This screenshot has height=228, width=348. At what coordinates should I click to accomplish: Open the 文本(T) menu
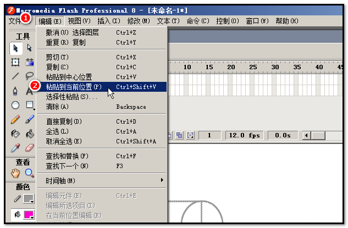tap(168, 21)
